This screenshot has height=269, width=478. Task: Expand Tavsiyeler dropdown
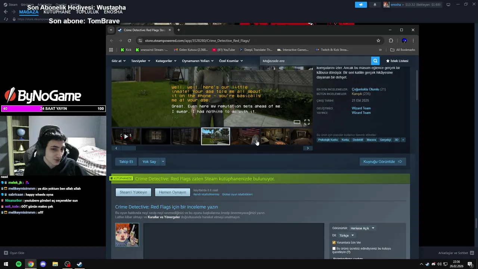(140, 61)
